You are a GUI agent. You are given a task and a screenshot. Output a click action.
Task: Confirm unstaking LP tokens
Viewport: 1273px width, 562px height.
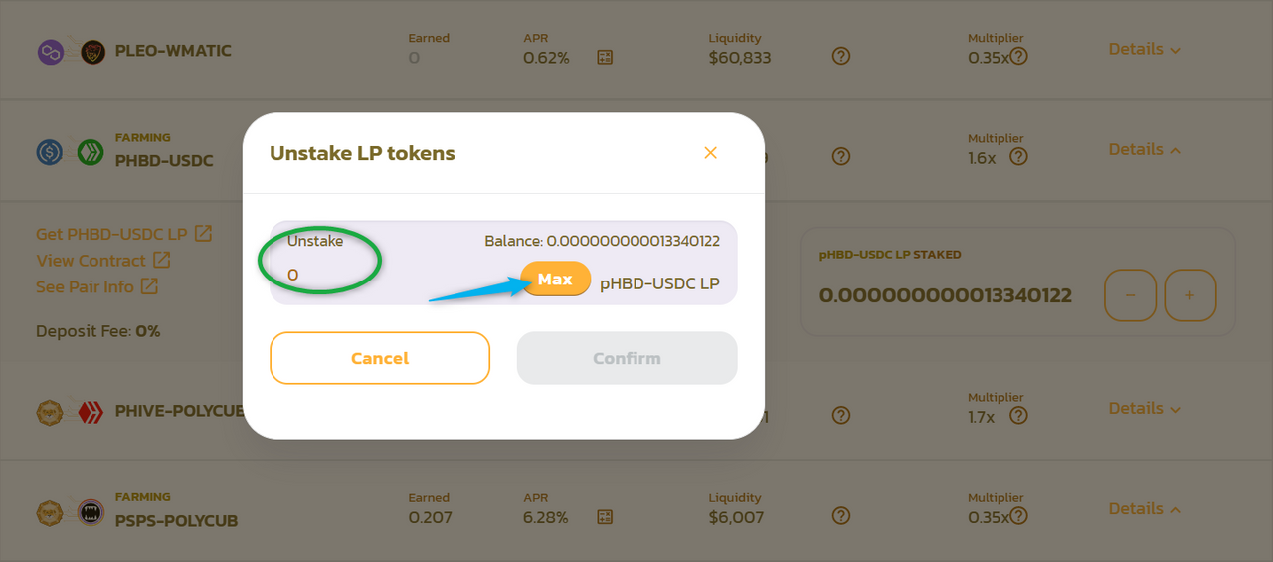tap(627, 358)
